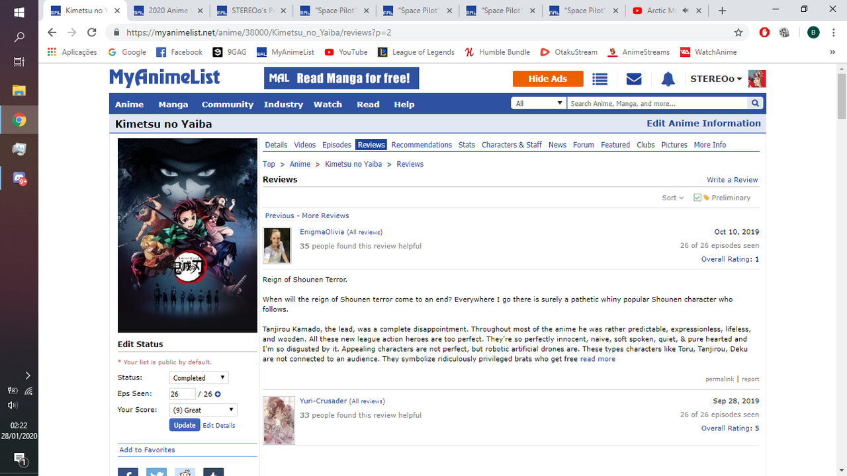Open the MAL list icon in header

600,79
